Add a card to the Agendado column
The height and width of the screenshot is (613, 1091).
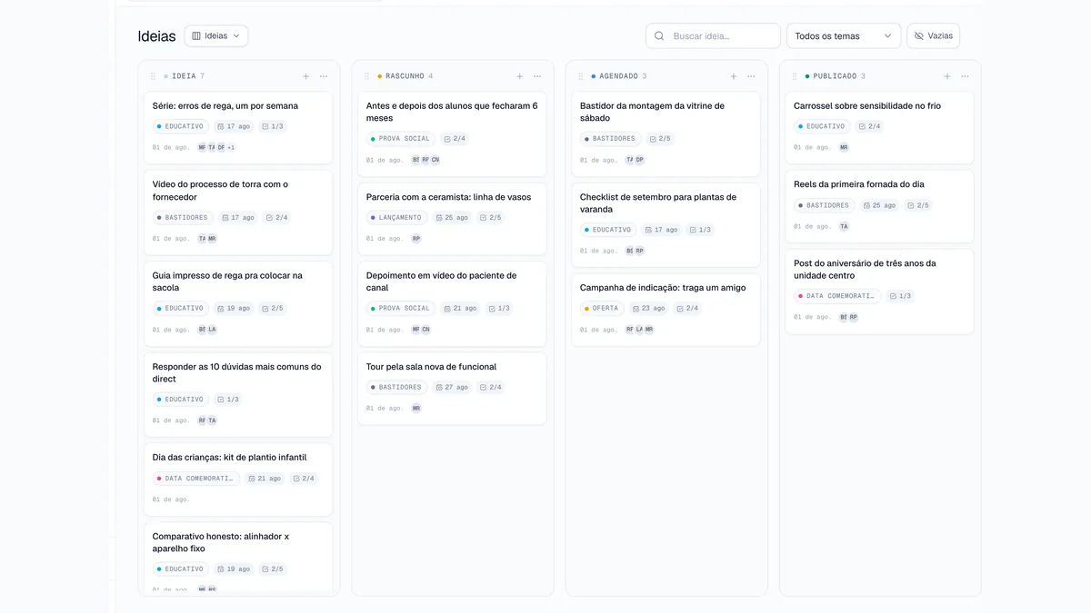tap(734, 76)
